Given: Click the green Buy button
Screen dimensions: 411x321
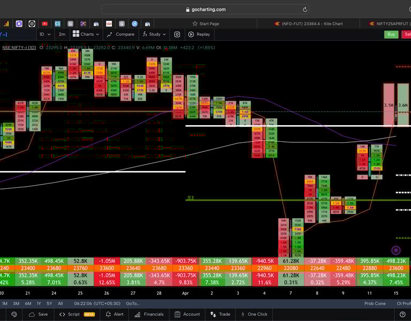Looking at the screenshot, I should tap(391, 34).
